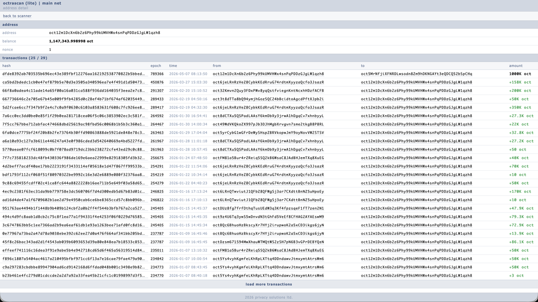Open epoch 234770 link
The image size is (538, 302).
(x=157, y=276)
